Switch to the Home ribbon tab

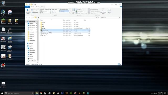[32, 7]
